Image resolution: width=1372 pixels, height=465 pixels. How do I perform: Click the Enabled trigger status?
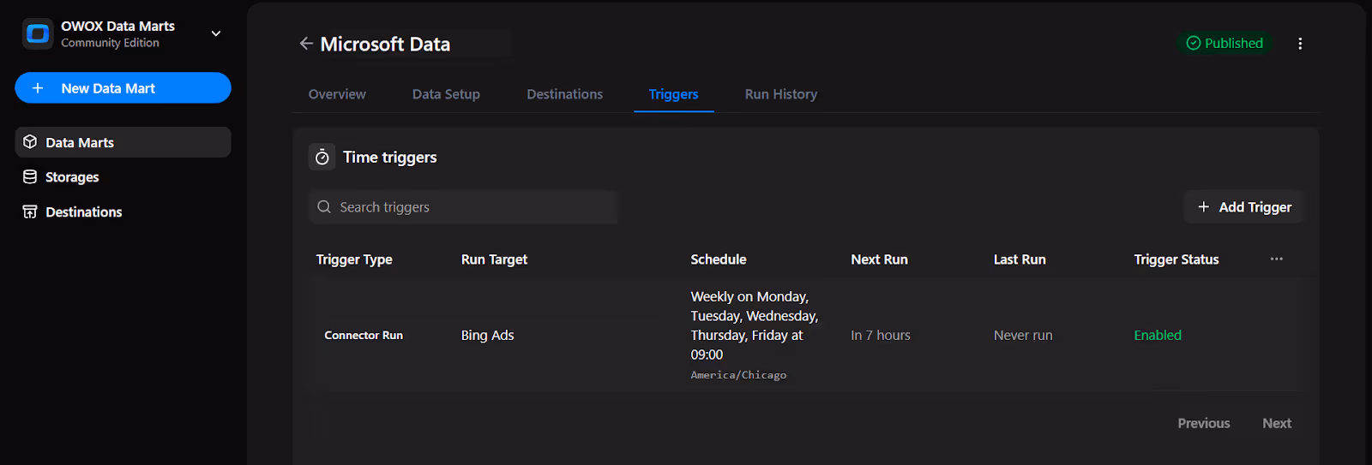point(1158,336)
